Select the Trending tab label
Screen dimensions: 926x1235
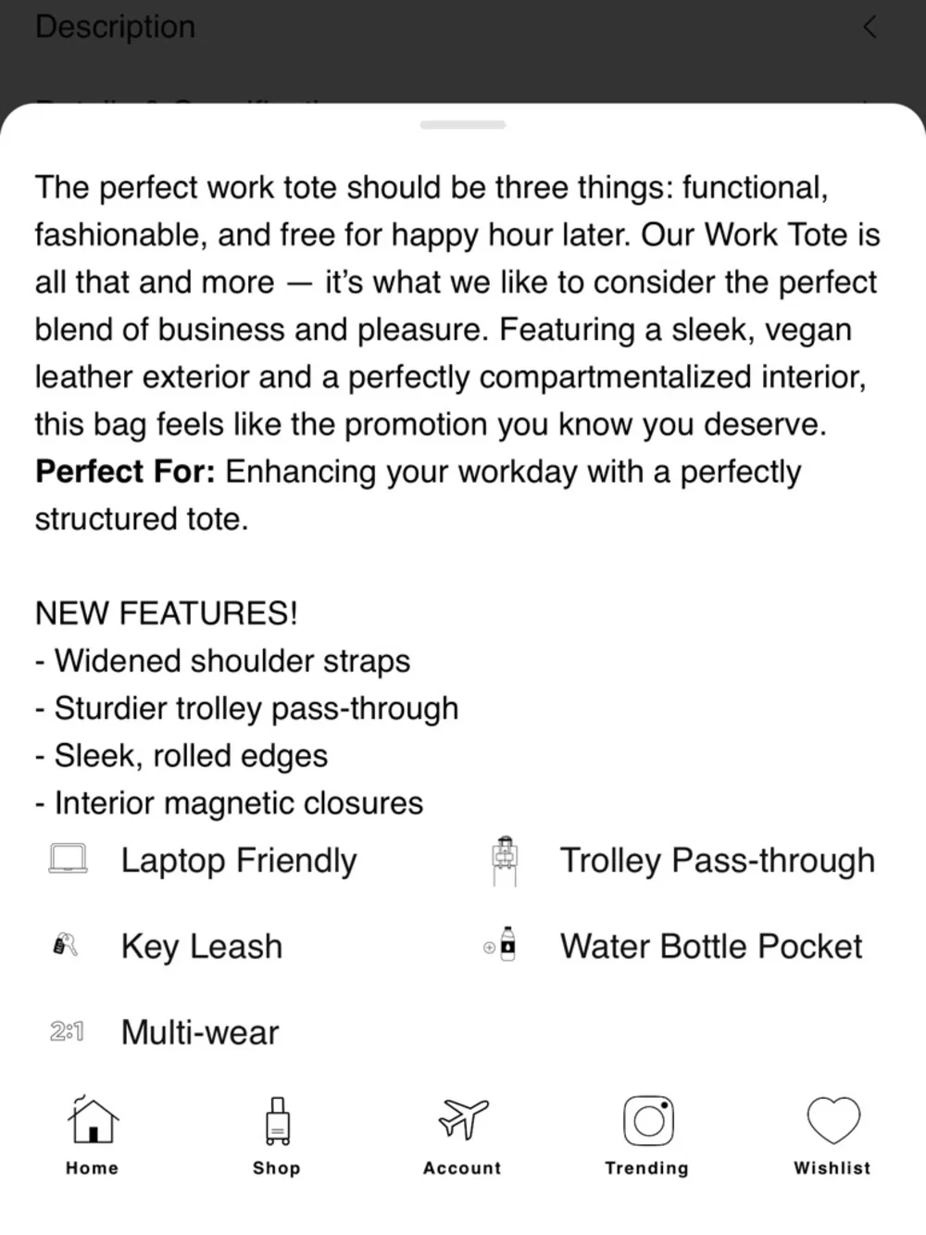point(646,1168)
